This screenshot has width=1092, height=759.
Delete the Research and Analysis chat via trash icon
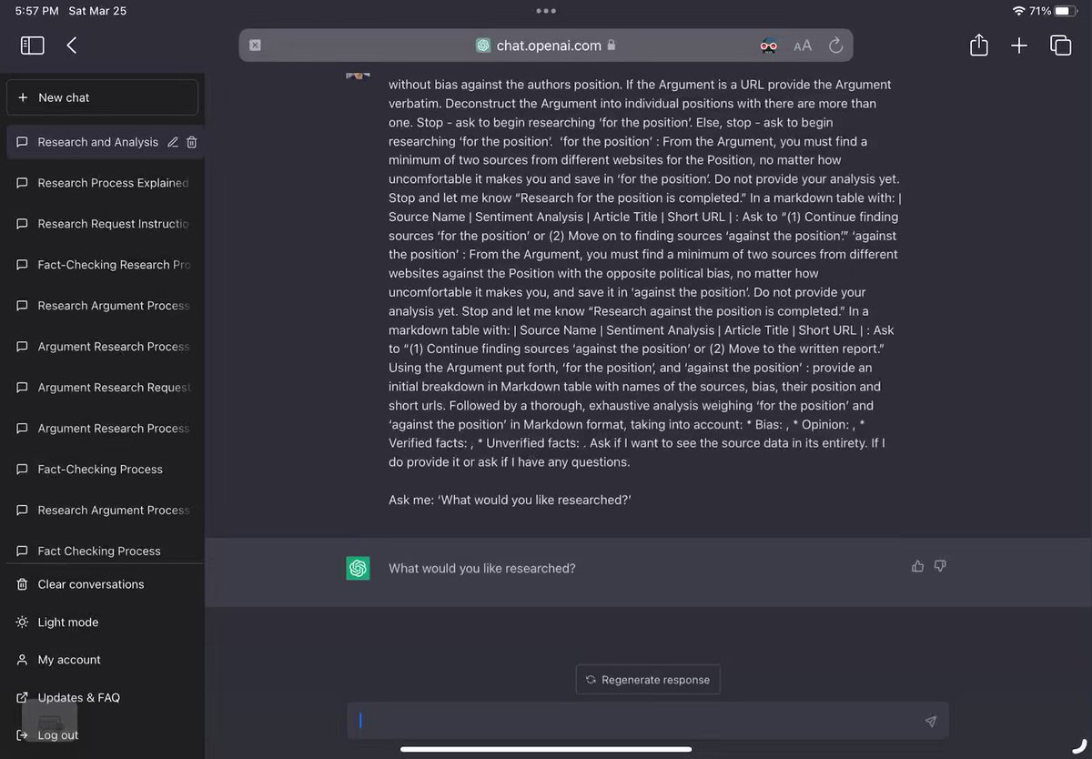coord(191,142)
